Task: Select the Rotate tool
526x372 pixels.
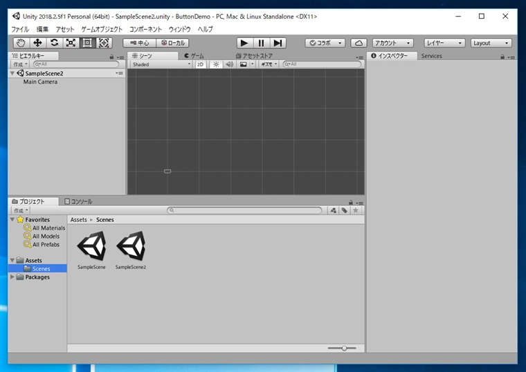Action: click(54, 43)
